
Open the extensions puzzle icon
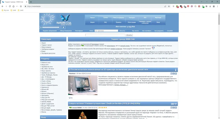coord(207,6)
